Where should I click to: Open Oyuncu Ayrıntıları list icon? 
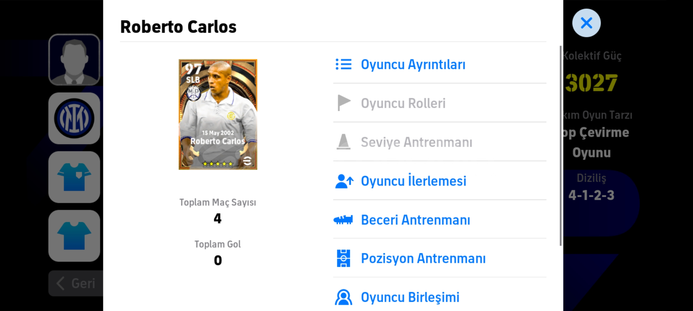(x=343, y=64)
